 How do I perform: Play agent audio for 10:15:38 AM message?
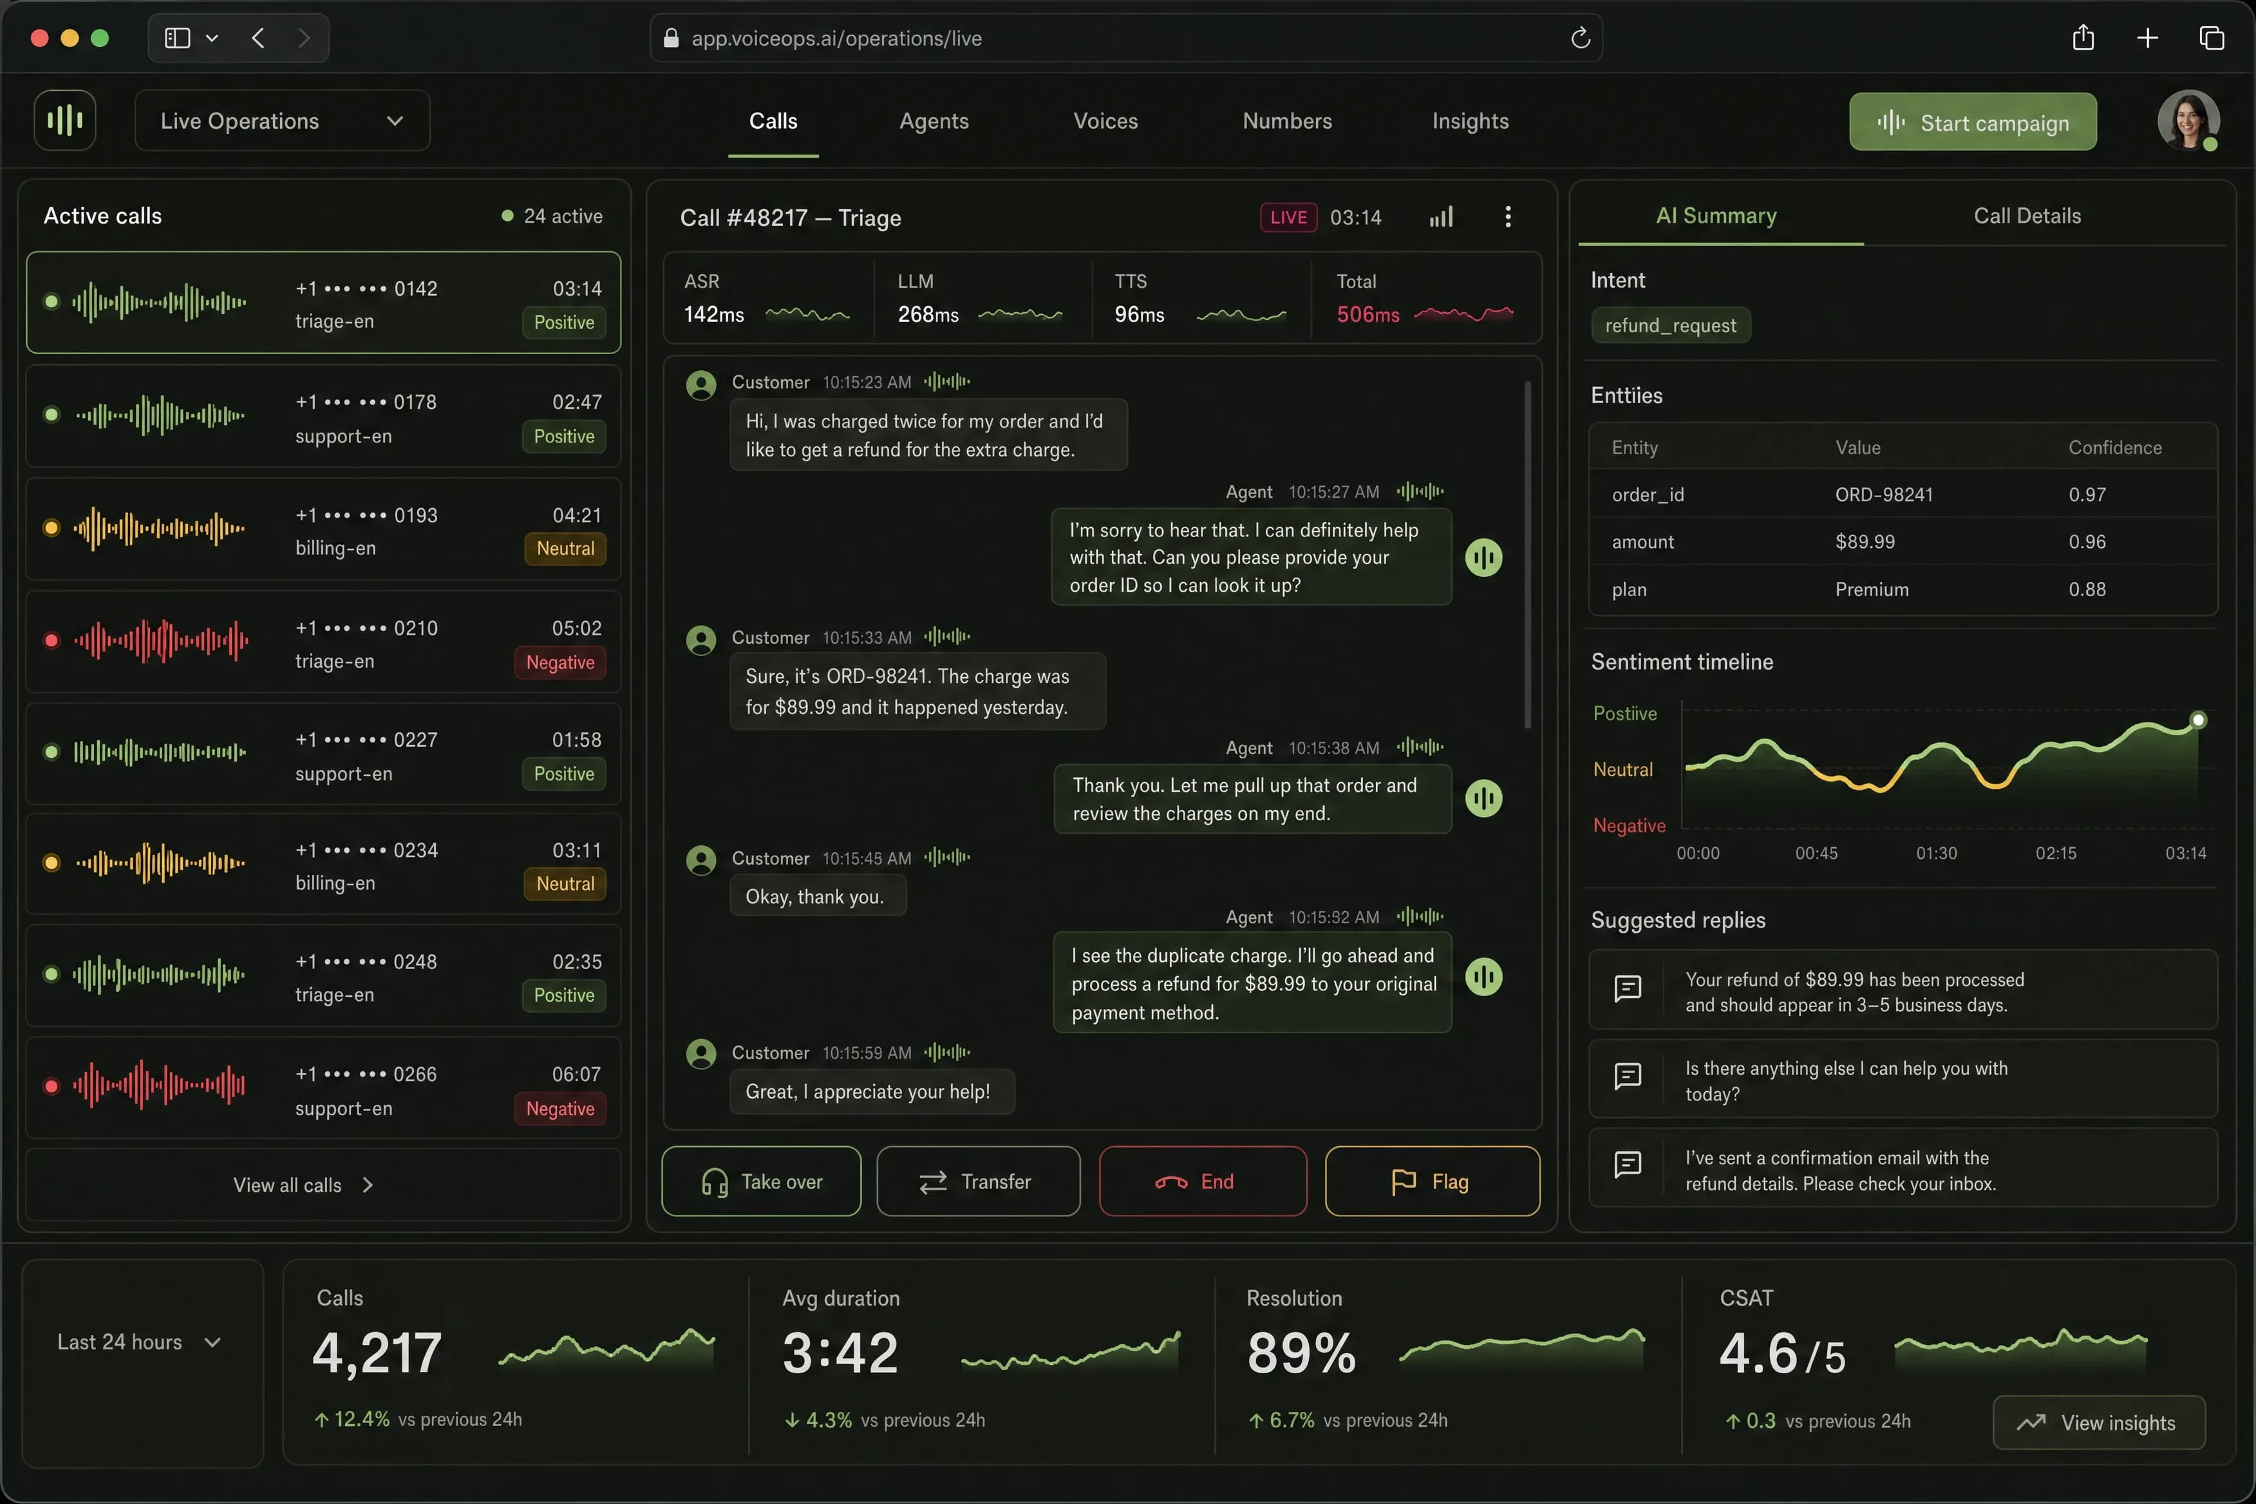click(x=1484, y=798)
